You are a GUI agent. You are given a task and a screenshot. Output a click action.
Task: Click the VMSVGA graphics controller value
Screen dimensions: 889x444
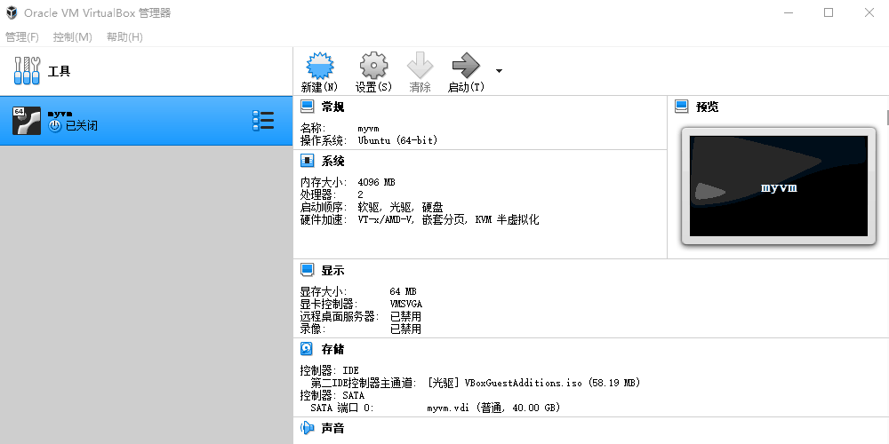[x=406, y=304]
